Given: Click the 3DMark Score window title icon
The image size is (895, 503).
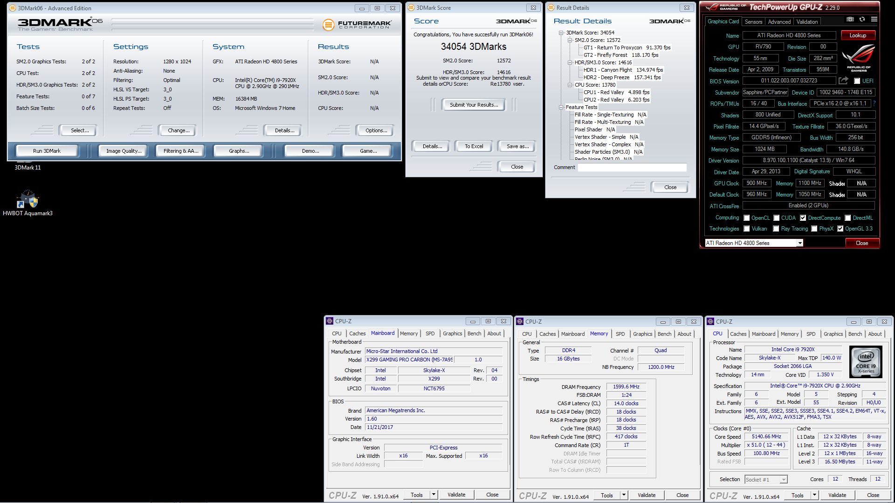Looking at the screenshot, I should tap(411, 7).
